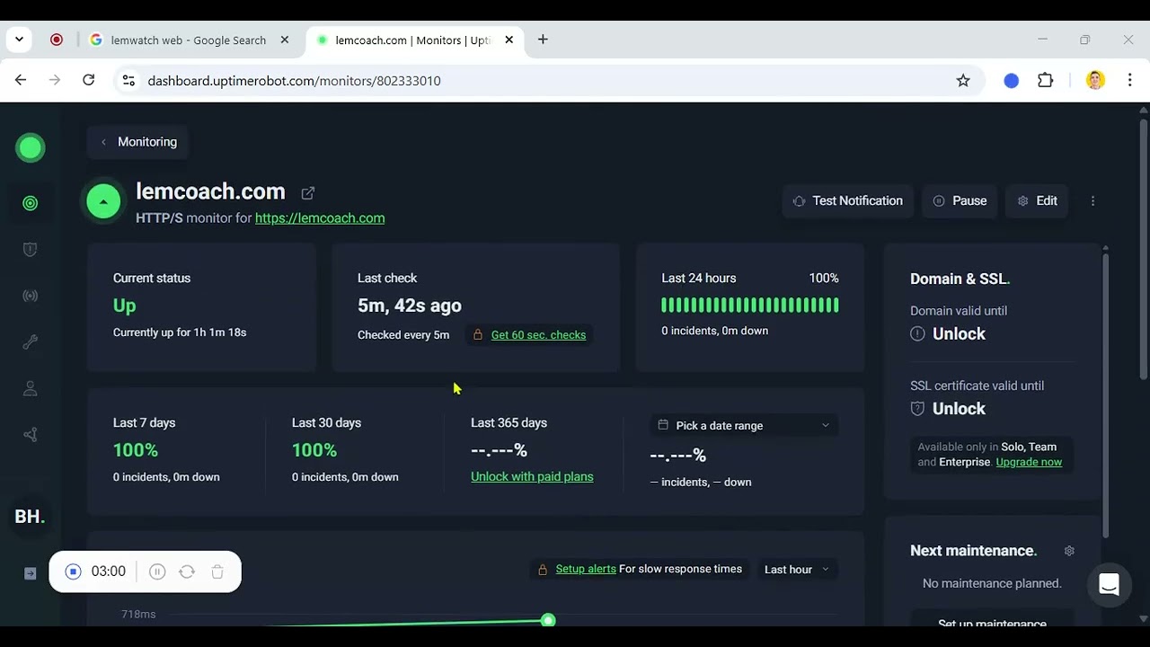1150x647 pixels.
Task: Edit the lemcoach.com monitor
Action: pos(1037,201)
